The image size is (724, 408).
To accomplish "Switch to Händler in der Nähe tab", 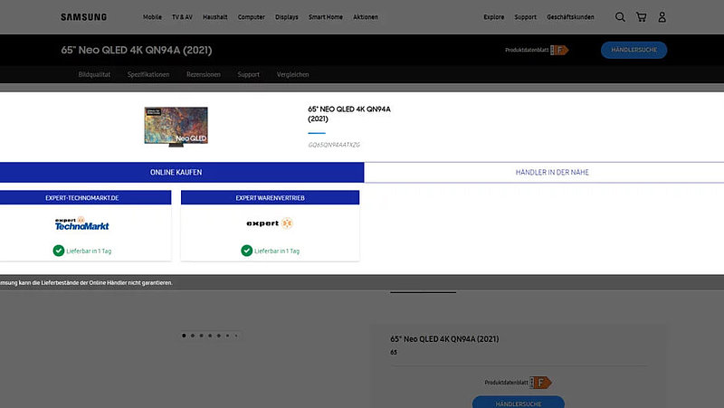I will (544, 172).
